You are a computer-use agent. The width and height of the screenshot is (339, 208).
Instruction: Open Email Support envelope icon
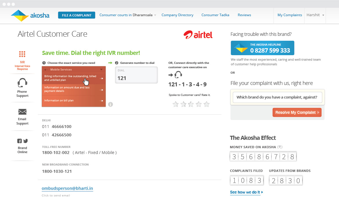[22, 112]
